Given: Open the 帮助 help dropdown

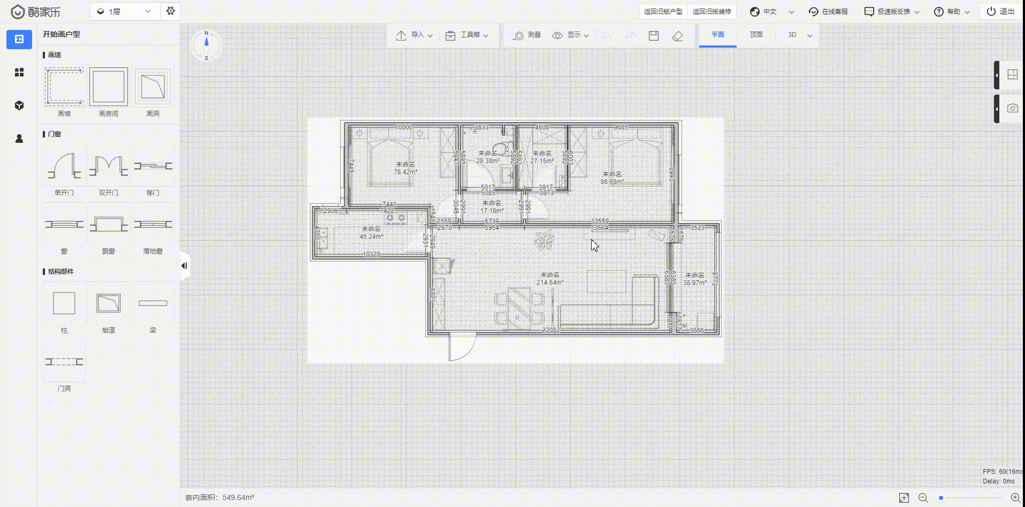Looking at the screenshot, I should [952, 12].
